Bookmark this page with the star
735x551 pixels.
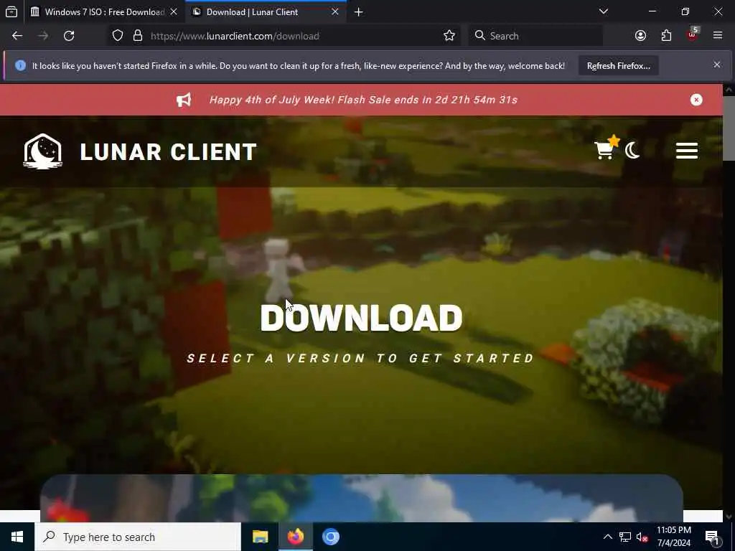coord(449,36)
